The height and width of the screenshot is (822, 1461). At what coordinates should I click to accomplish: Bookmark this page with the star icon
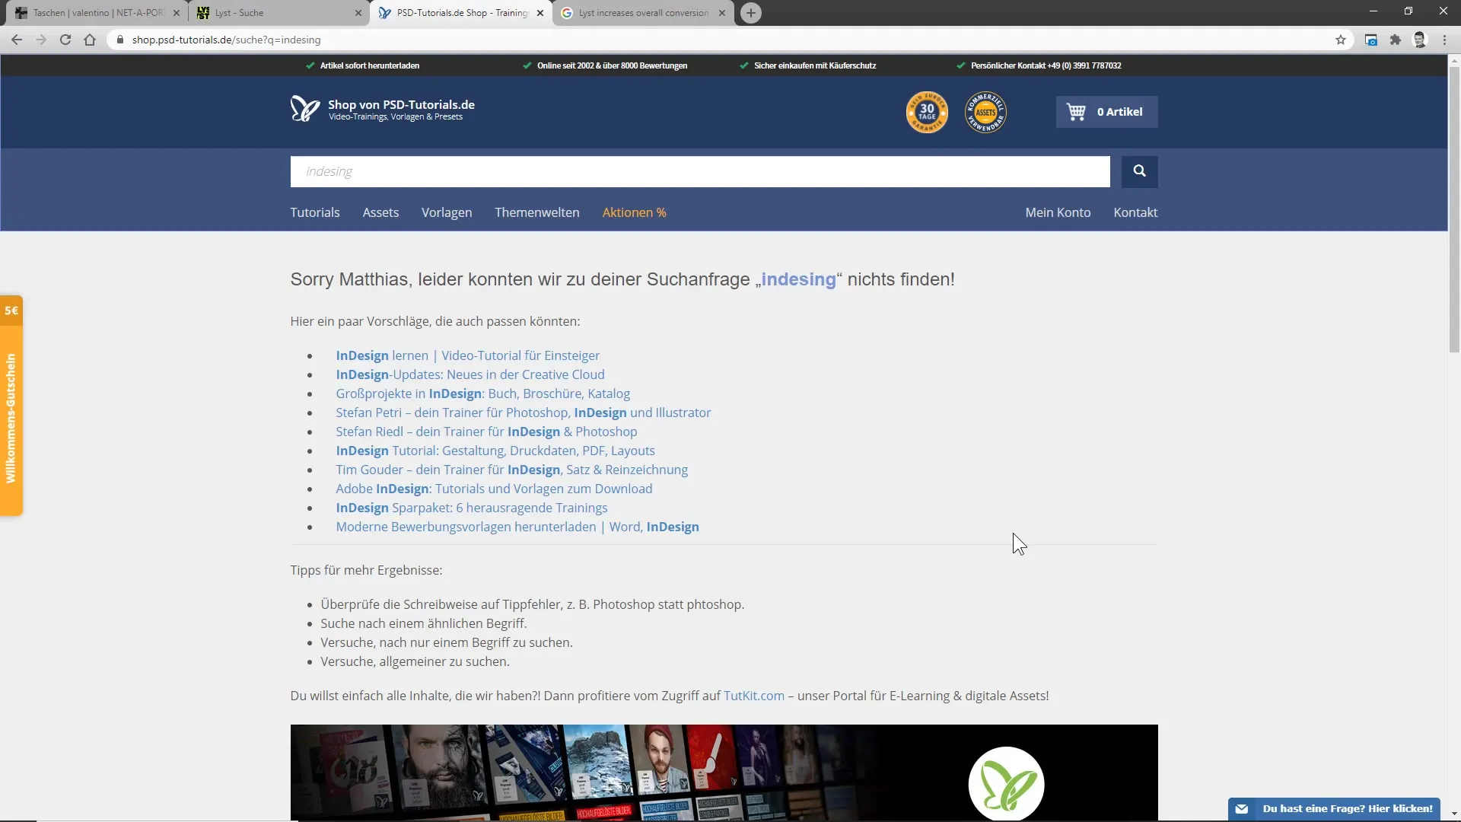[x=1341, y=40]
